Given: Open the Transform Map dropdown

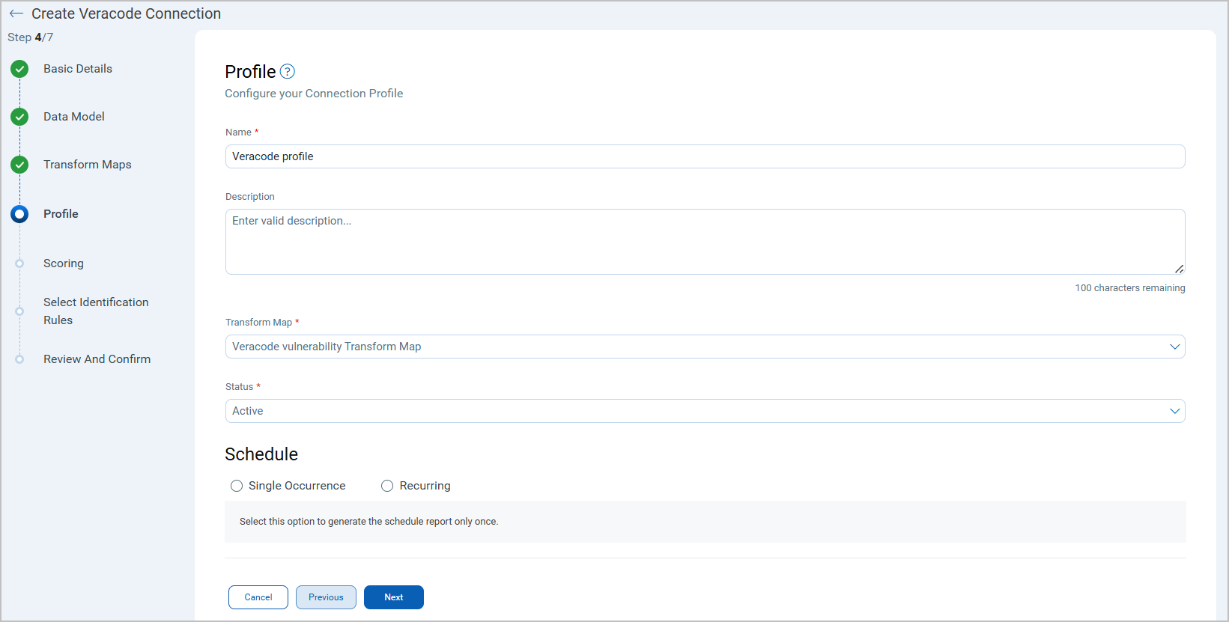Looking at the screenshot, I should pos(705,347).
